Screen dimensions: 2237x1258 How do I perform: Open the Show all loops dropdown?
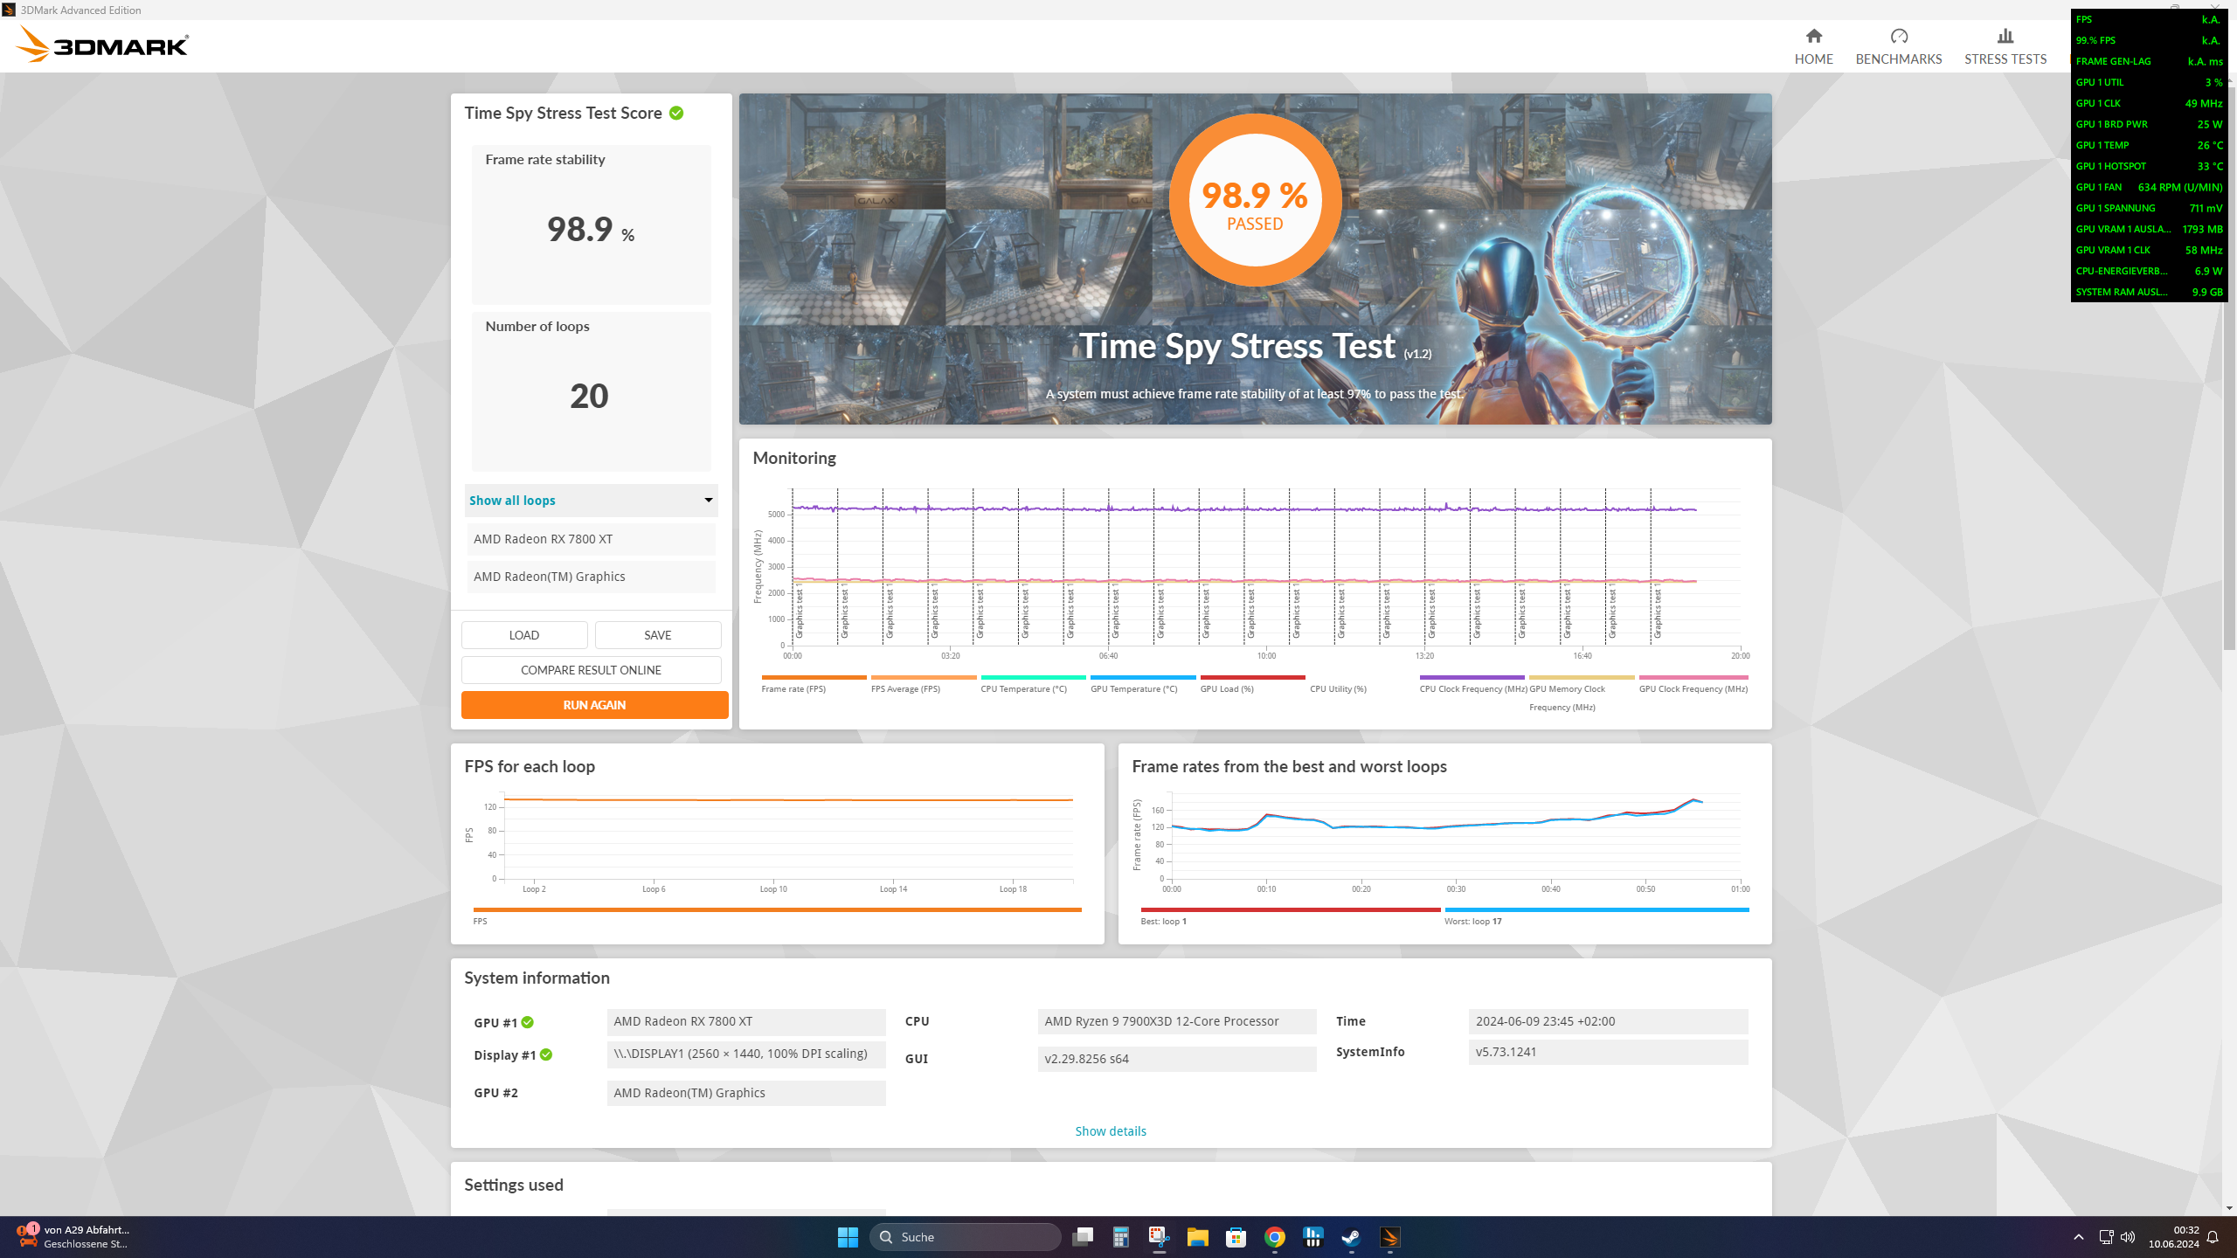(591, 501)
